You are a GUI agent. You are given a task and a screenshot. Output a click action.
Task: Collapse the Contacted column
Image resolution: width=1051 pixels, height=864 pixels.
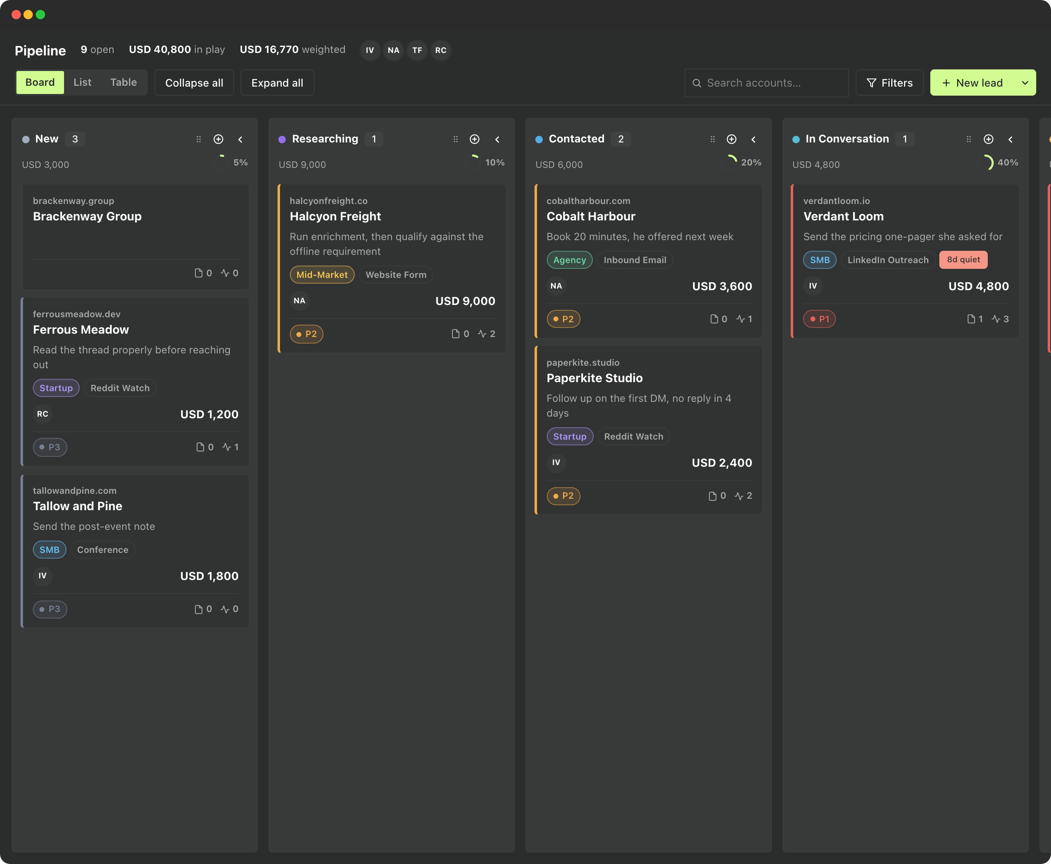753,140
